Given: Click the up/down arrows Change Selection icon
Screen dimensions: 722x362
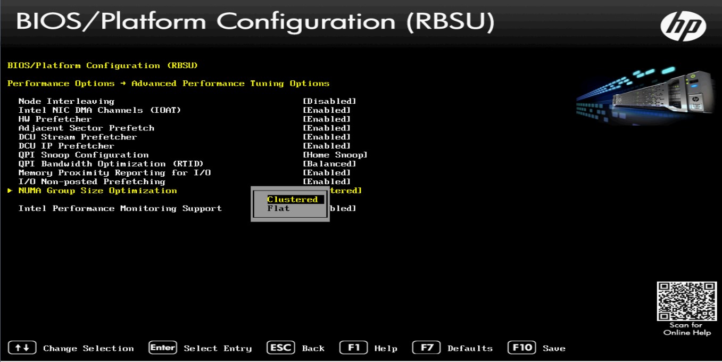Looking at the screenshot, I should coord(22,348).
